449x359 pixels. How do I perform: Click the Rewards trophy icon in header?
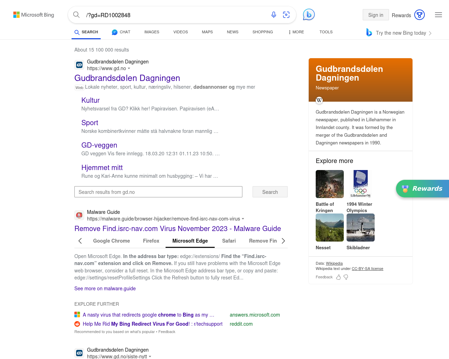coord(420,15)
